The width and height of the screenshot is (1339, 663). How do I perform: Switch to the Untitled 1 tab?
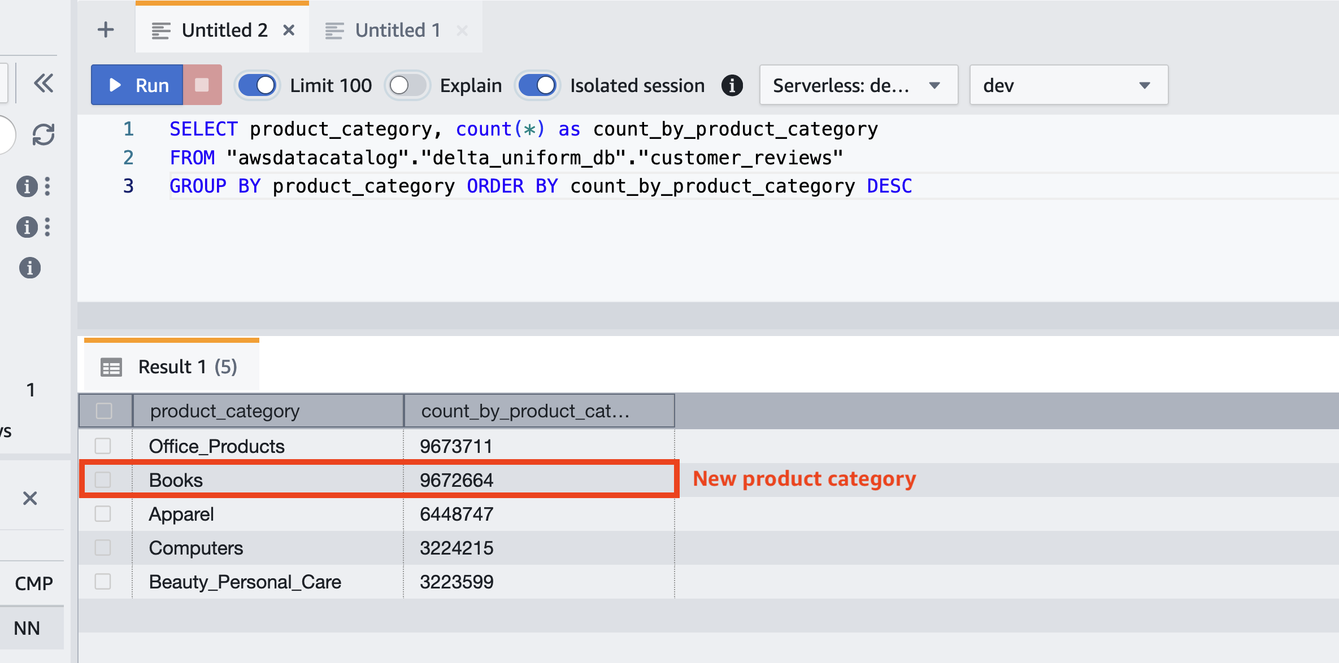[397, 30]
